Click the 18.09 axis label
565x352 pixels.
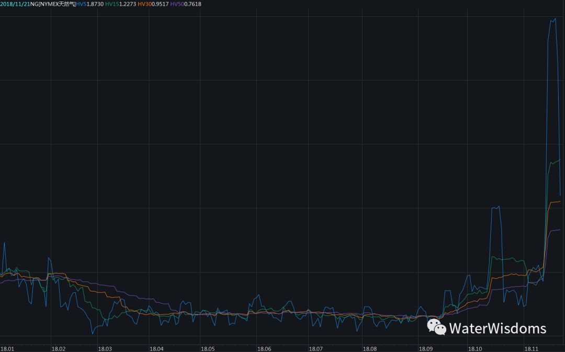coord(425,349)
